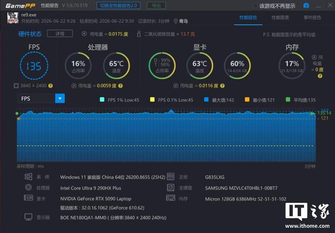335x233 pixels.
Task: Click help icon beside processor power 0.0059 度
Action: click(120, 86)
